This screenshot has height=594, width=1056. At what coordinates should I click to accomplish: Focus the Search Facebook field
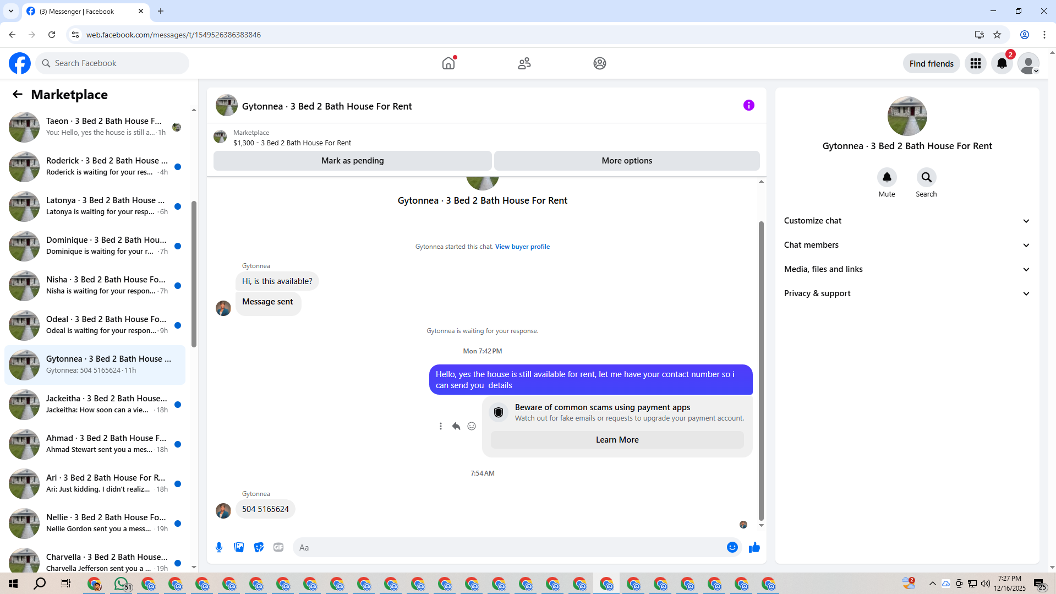(112, 63)
